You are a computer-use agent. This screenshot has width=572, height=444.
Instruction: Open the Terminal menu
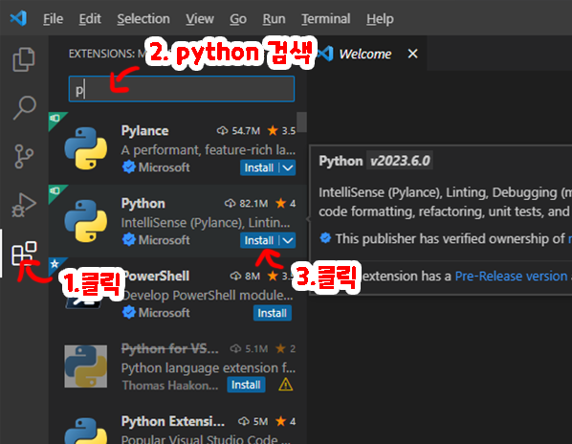326,18
